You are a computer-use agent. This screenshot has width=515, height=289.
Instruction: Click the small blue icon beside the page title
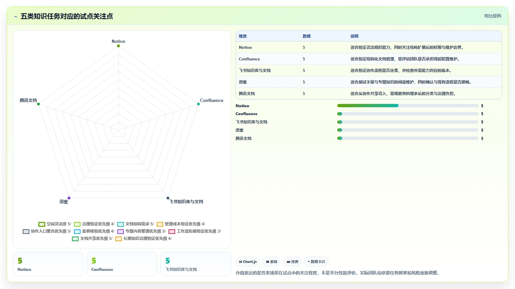point(16,16)
